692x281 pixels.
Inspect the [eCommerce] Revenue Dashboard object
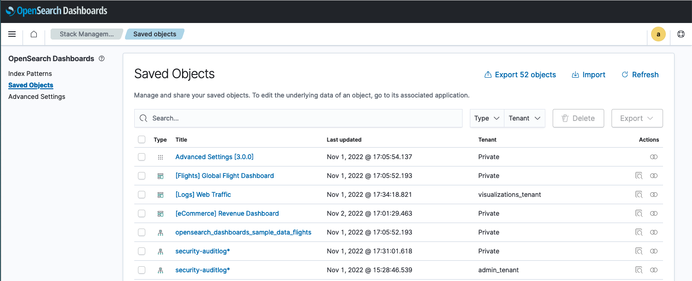click(639, 213)
